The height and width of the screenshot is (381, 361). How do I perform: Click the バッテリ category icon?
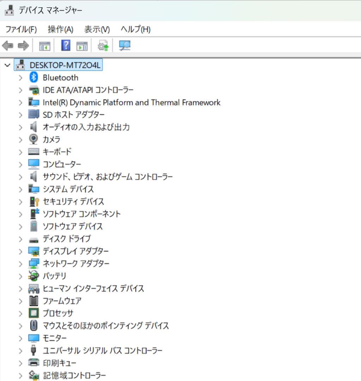point(33,276)
